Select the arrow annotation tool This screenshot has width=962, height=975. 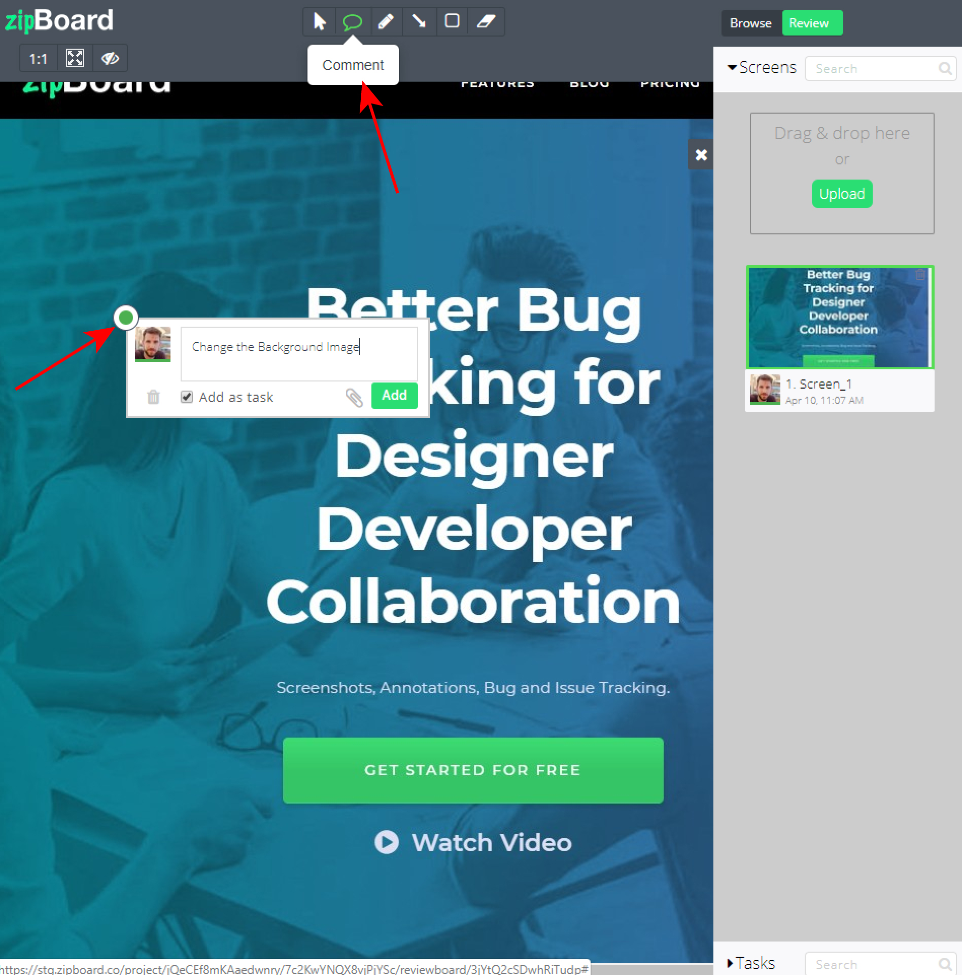tap(419, 22)
